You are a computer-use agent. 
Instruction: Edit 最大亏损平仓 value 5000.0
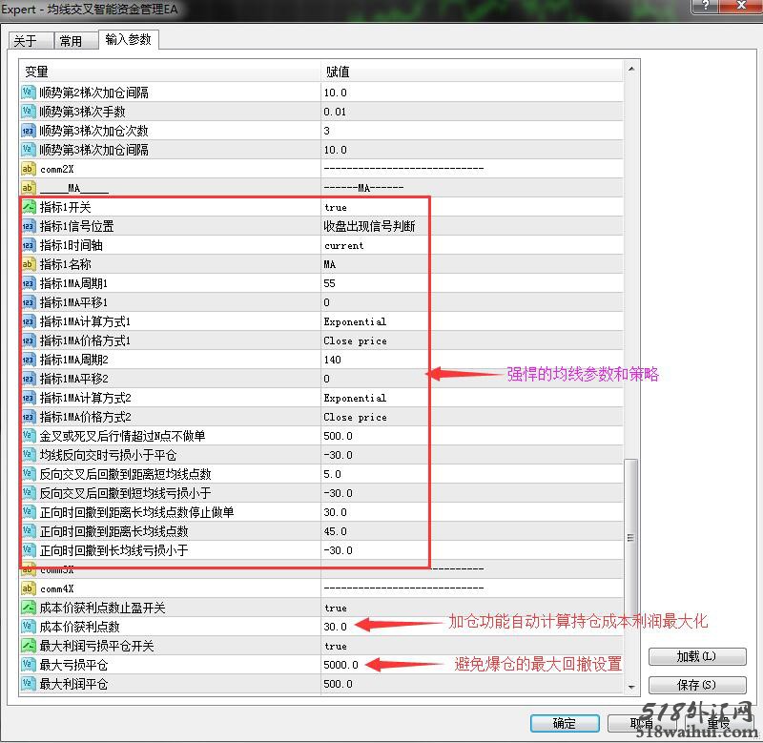click(340, 665)
